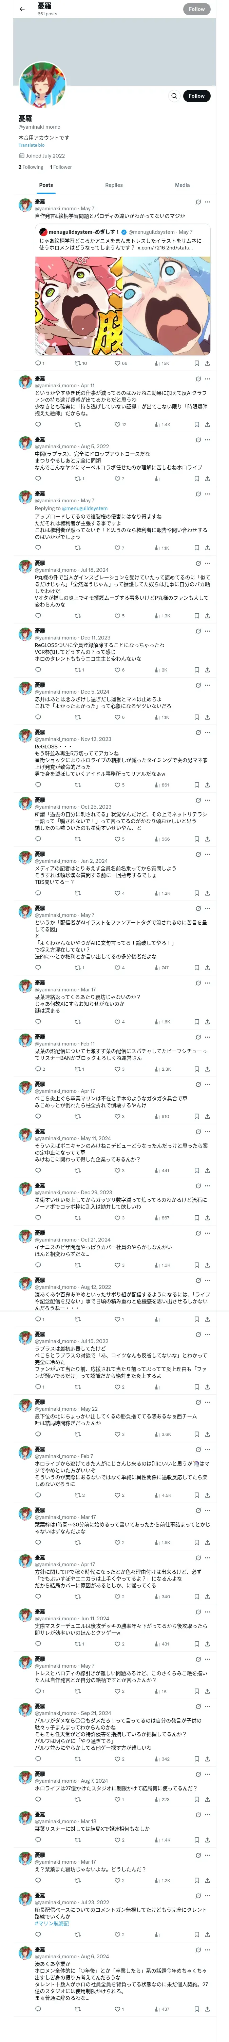This screenshot has height=2042, width=229.
Task: Open the three-dot menu on the Oct 25, 2023 post
Action: click(x=207, y=800)
